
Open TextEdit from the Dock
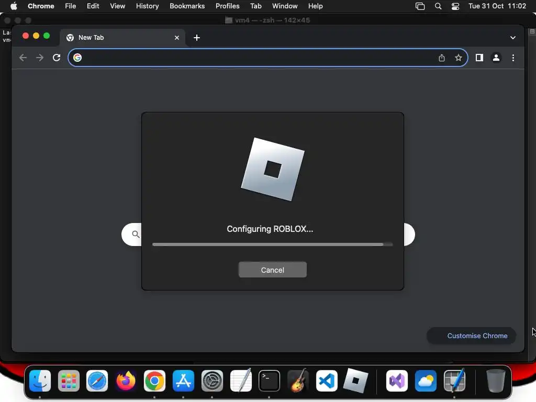point(241,381)
